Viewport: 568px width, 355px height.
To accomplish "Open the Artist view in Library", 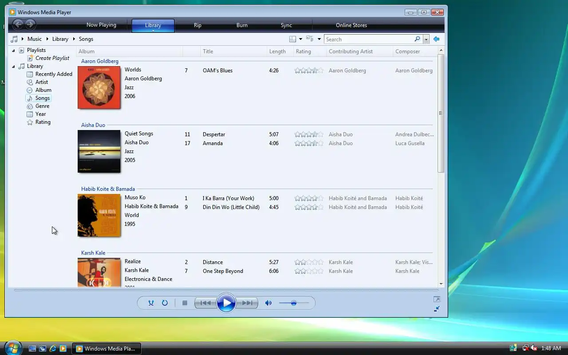I will 42,82.
